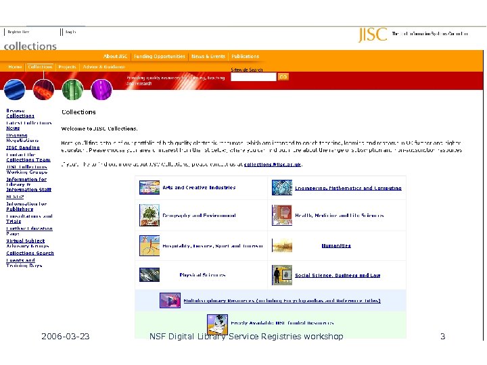Open the Arts and Creative Industries thumbnail

(149, 187)
